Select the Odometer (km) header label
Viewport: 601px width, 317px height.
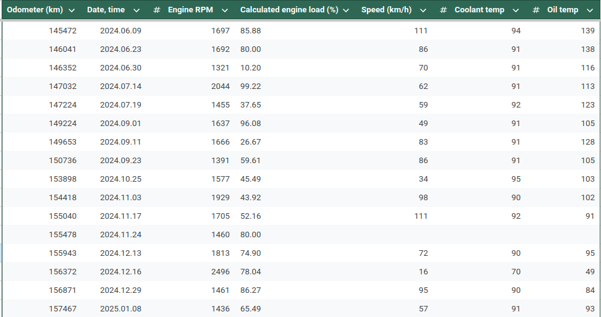(35, 10)
